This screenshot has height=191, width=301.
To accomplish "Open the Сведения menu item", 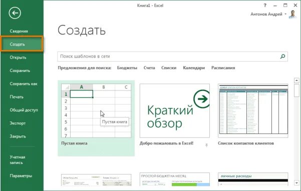I will [19, 31].
